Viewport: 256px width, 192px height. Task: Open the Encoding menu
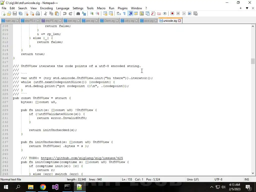point(46,8)
